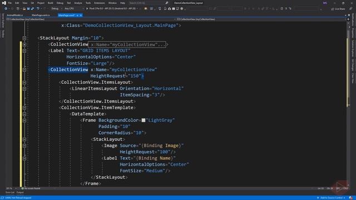
Task: Click the split editor icon above the scrollbar
Action: pyautogui.click(x=348, y=19)
